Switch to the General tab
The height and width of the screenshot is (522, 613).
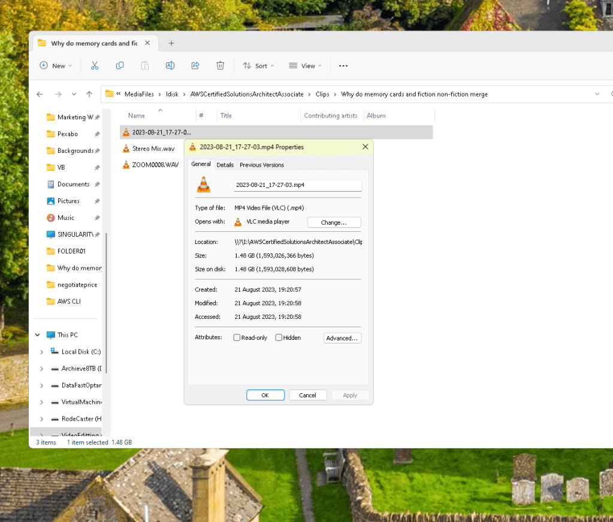point(201,164)
